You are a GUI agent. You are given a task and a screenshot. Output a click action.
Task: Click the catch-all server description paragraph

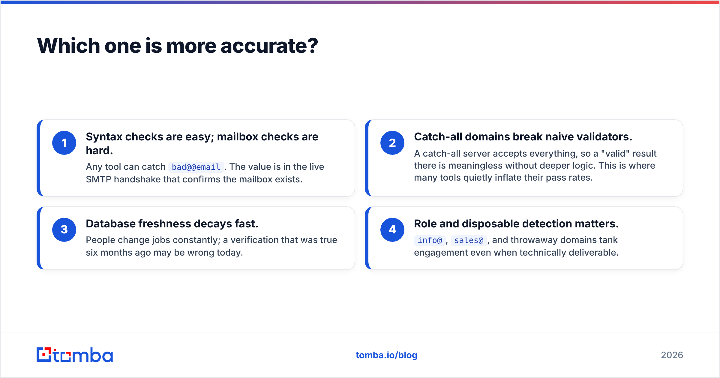pos(535,166)
